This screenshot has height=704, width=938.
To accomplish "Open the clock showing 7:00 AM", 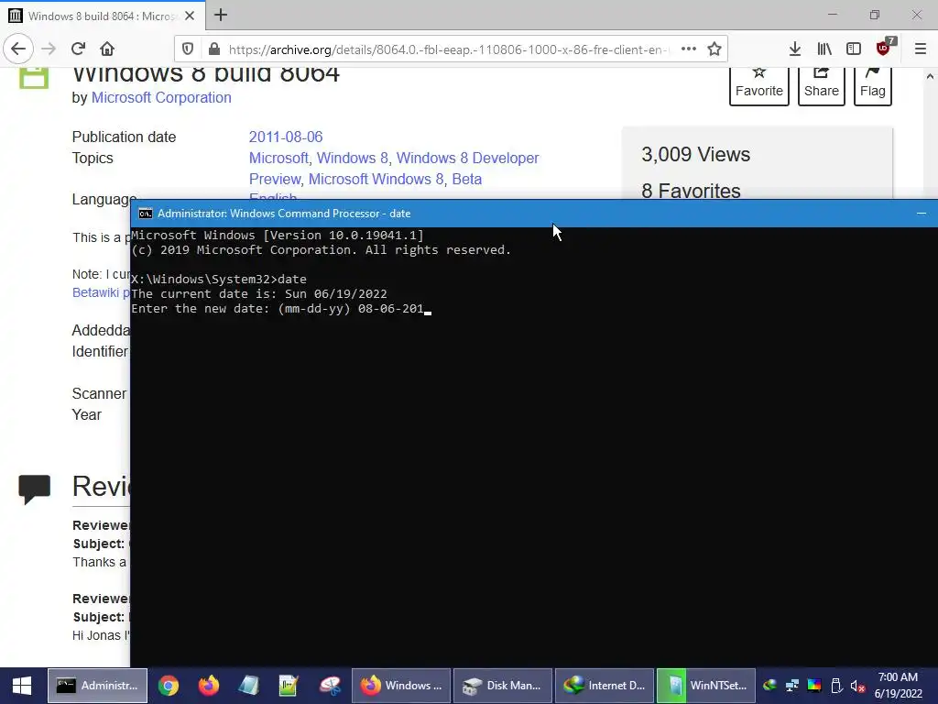I will (x=898, y=686).
